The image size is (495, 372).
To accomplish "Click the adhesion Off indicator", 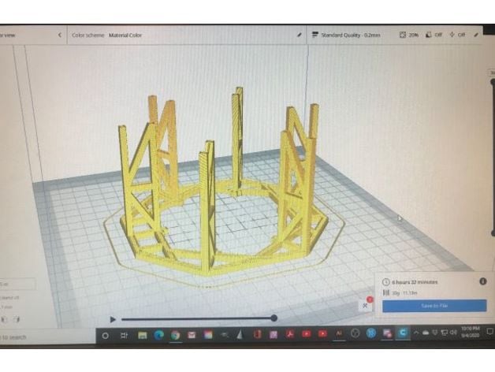I will (x=457, y=35).
